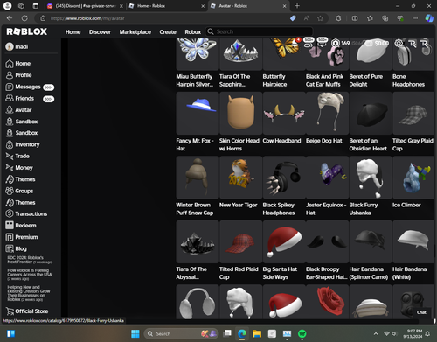Open Groups in the sidebar

[19, 191]
